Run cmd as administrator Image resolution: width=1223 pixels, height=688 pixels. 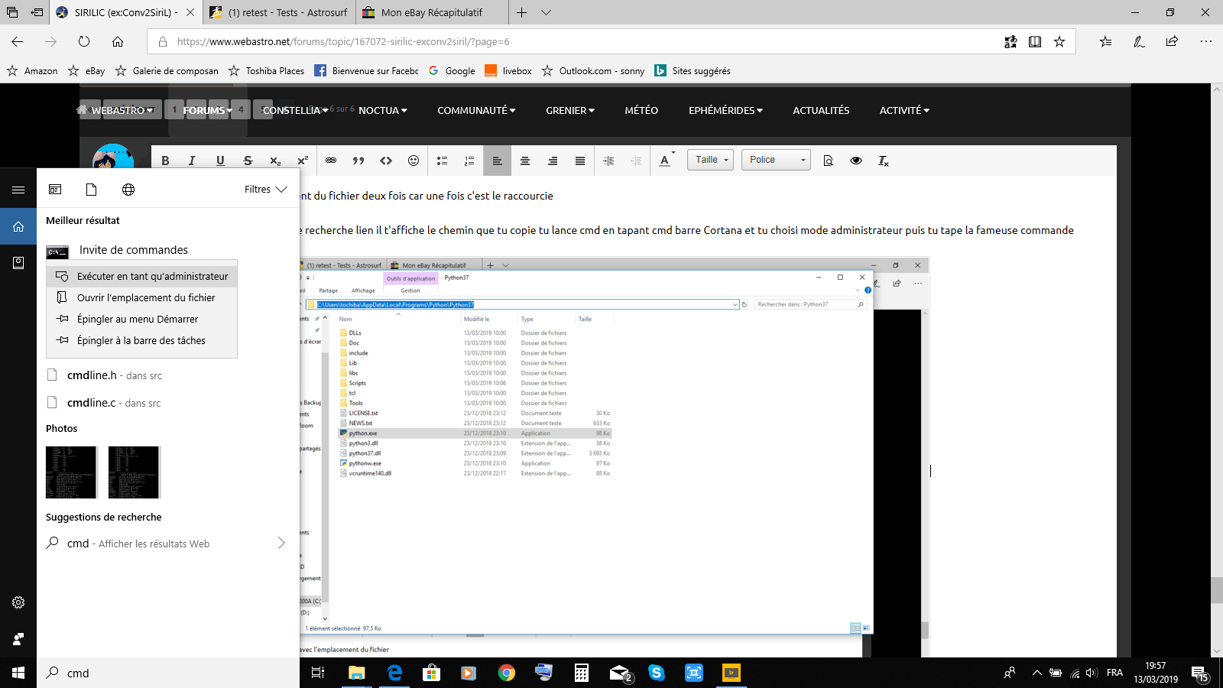pyautogui.click(x=142, y=276)
